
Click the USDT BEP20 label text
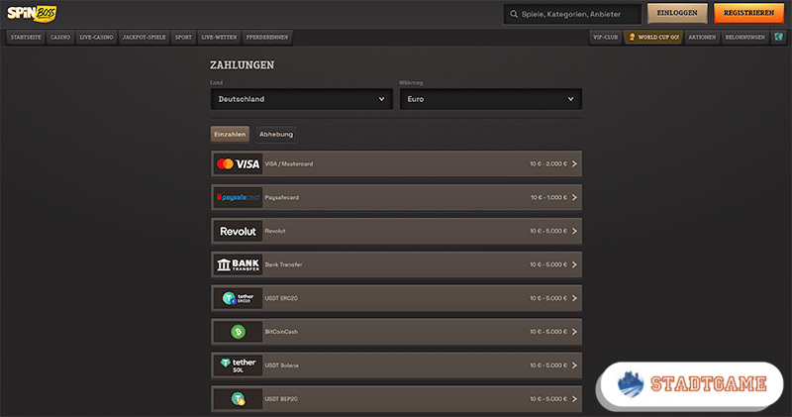(x=281, y=399)
